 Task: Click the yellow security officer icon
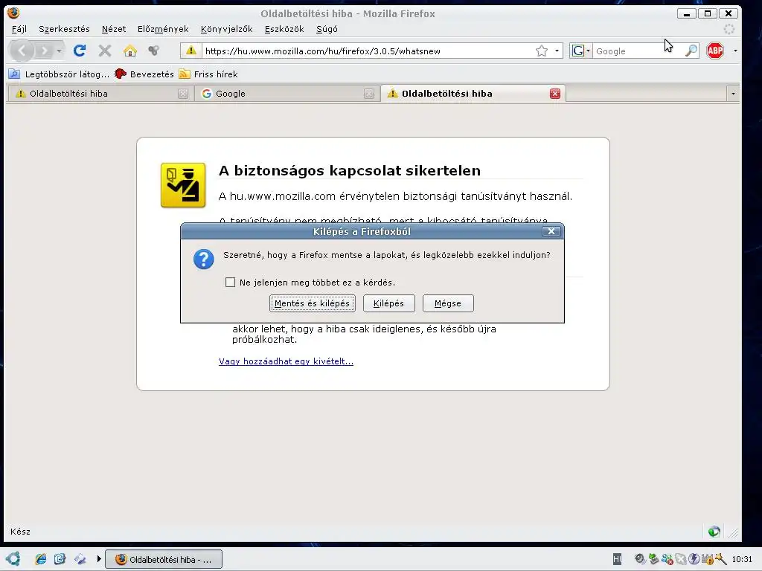tap(183, 185)
